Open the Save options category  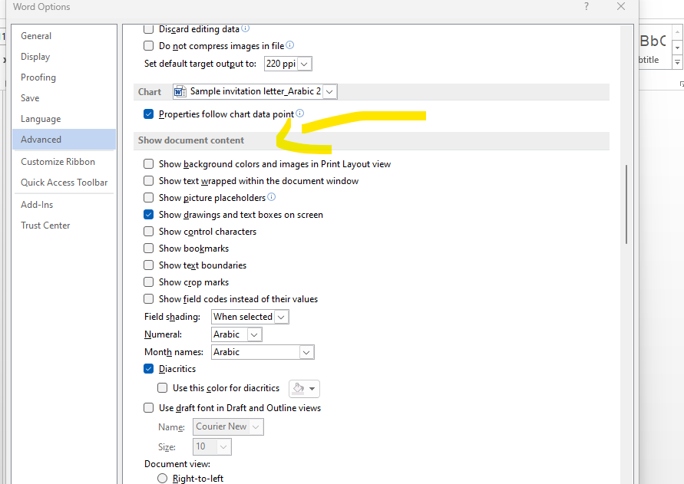pyautogui.click(x=64, y=98)
